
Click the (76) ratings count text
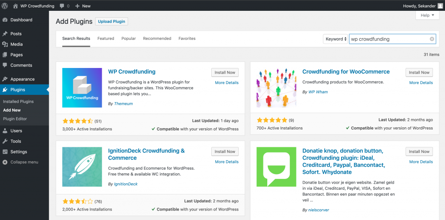[98, 201]
